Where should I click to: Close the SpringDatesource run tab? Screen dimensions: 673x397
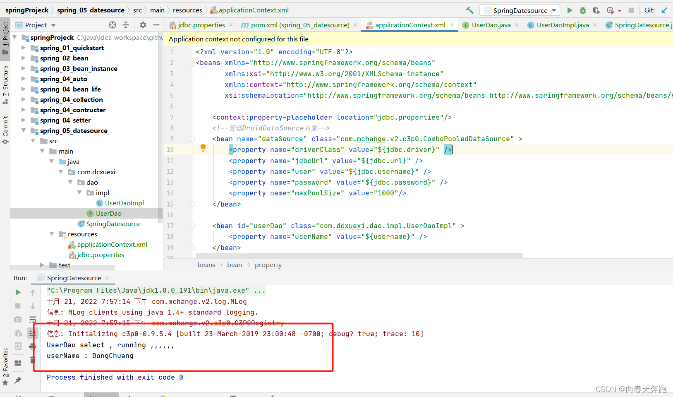pos(107,278)
